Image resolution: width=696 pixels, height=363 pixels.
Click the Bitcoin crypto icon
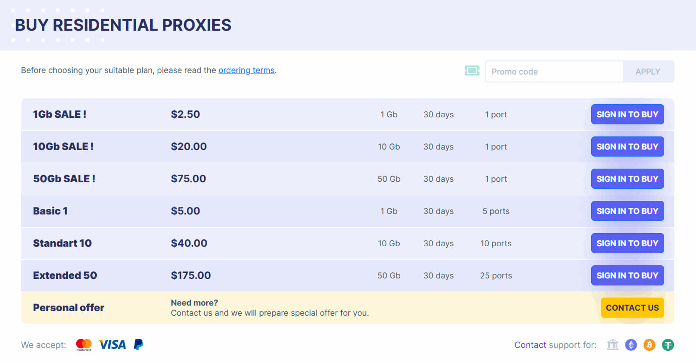click(x=649, y=344)
